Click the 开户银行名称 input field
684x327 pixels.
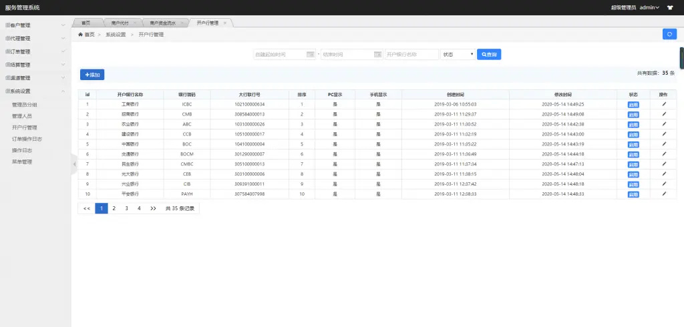click(411, 55)
